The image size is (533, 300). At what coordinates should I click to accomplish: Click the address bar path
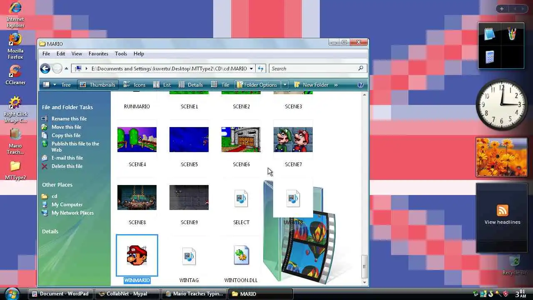(x=169, y=69)
